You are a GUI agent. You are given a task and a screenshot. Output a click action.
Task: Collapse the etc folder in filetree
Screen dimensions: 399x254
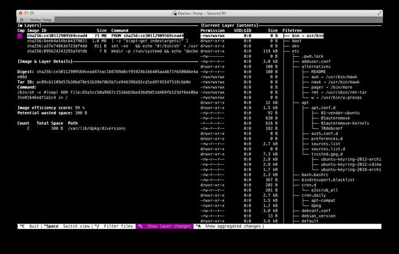coord(295,51)
